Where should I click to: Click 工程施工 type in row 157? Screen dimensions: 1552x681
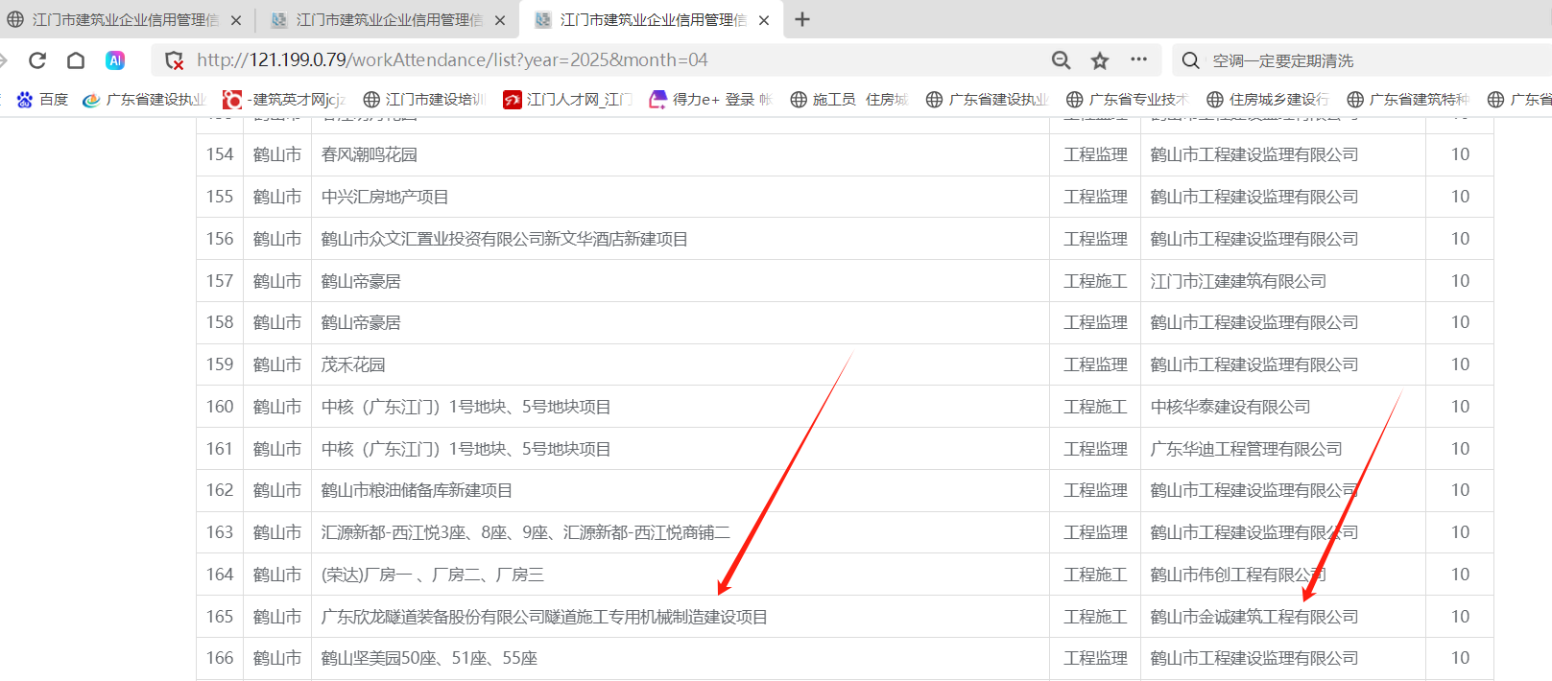coord(1095,281)
